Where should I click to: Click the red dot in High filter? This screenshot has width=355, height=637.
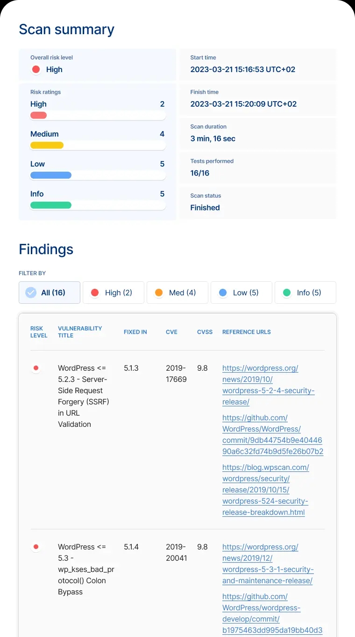pyautogui.click(x=95, y=293)
